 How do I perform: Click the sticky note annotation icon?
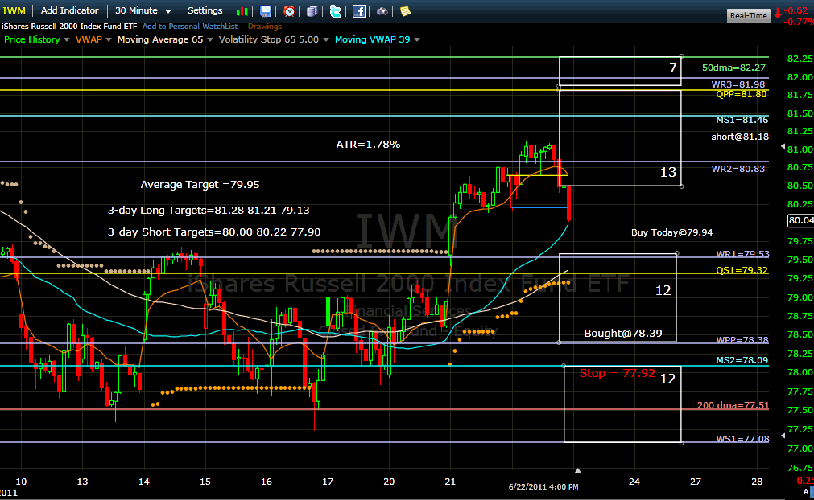405,10
